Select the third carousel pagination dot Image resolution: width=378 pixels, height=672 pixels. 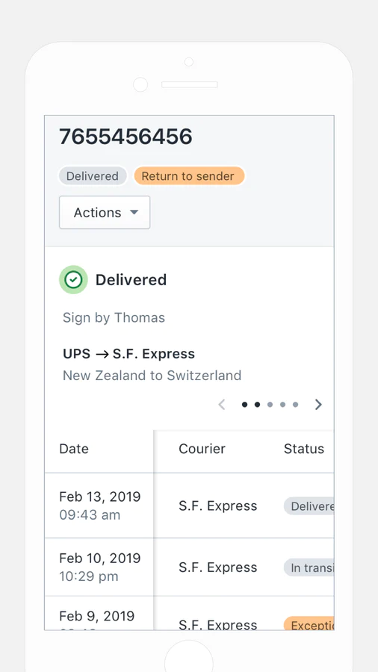(x=270, y=405)
